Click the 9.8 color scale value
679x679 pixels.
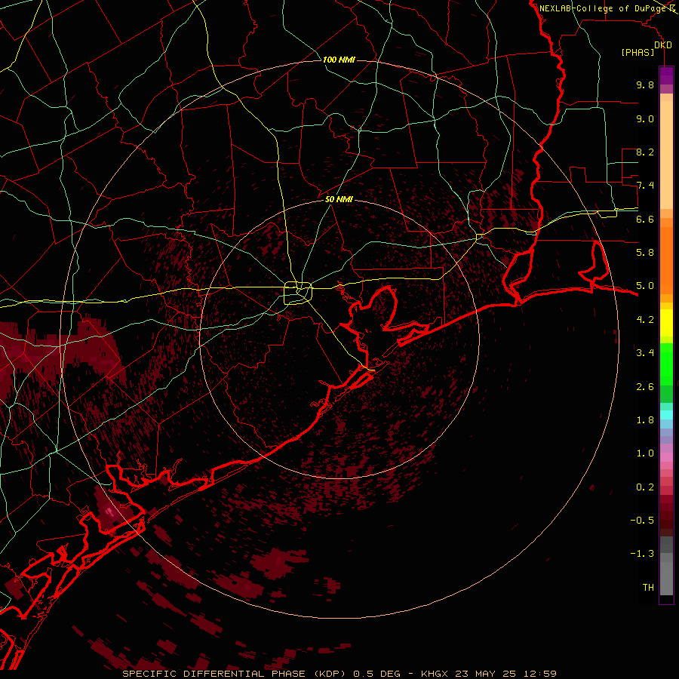tap(645, 84)
